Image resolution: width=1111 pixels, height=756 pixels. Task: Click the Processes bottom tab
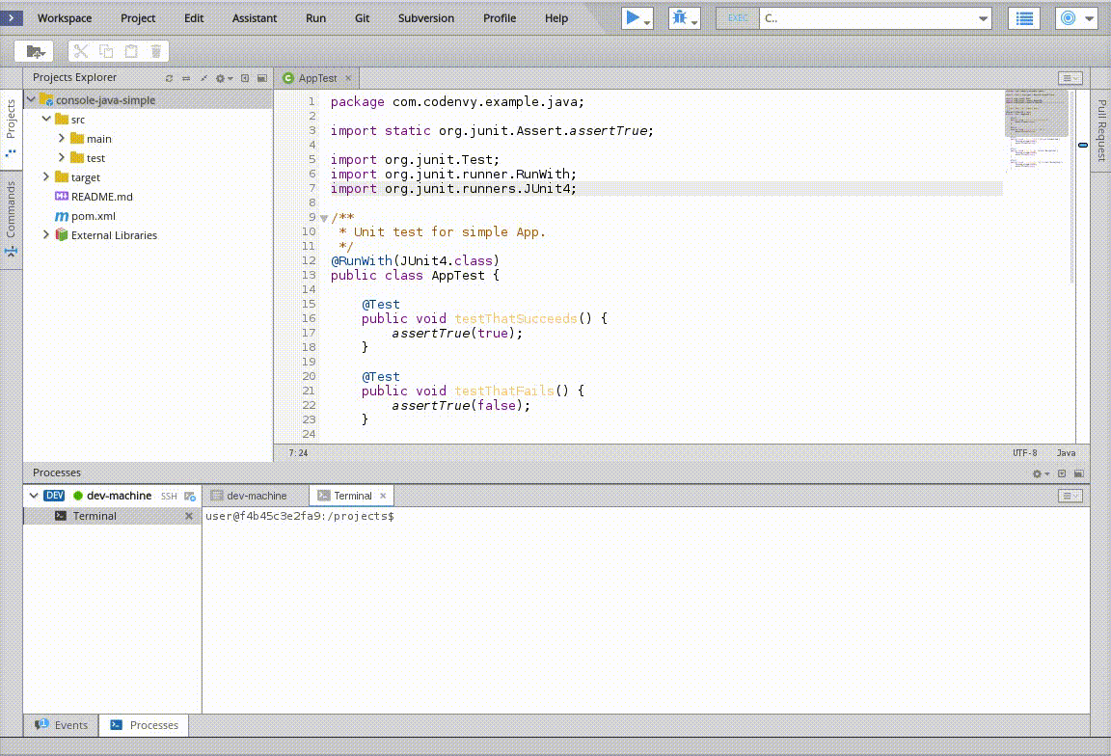pos(144,725)
